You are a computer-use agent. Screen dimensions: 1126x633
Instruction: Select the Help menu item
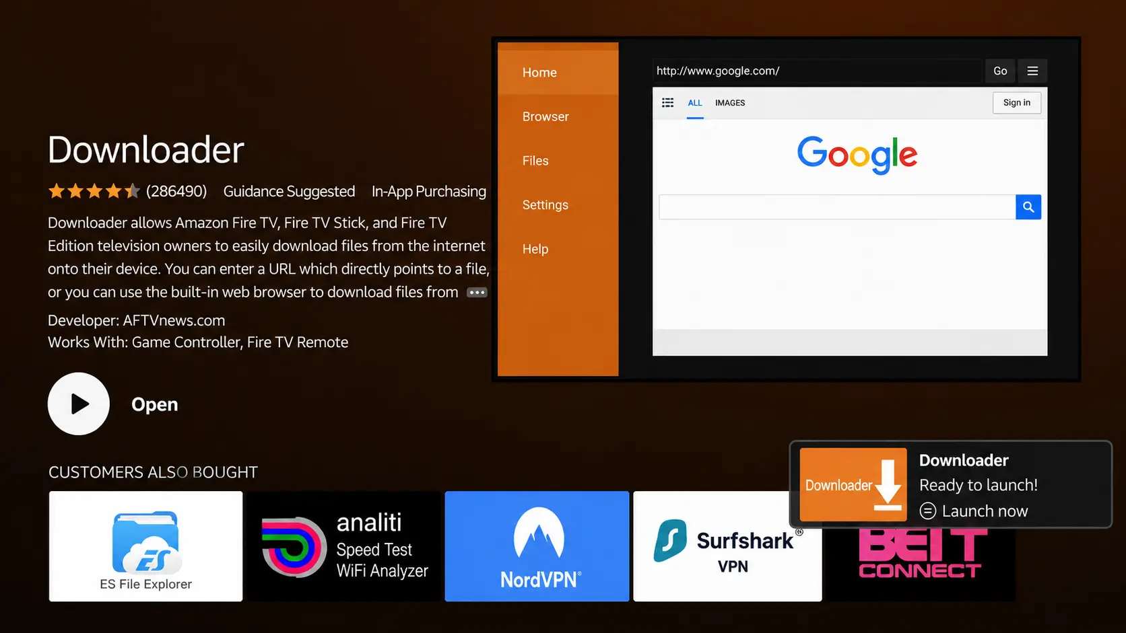click(535, 249)
